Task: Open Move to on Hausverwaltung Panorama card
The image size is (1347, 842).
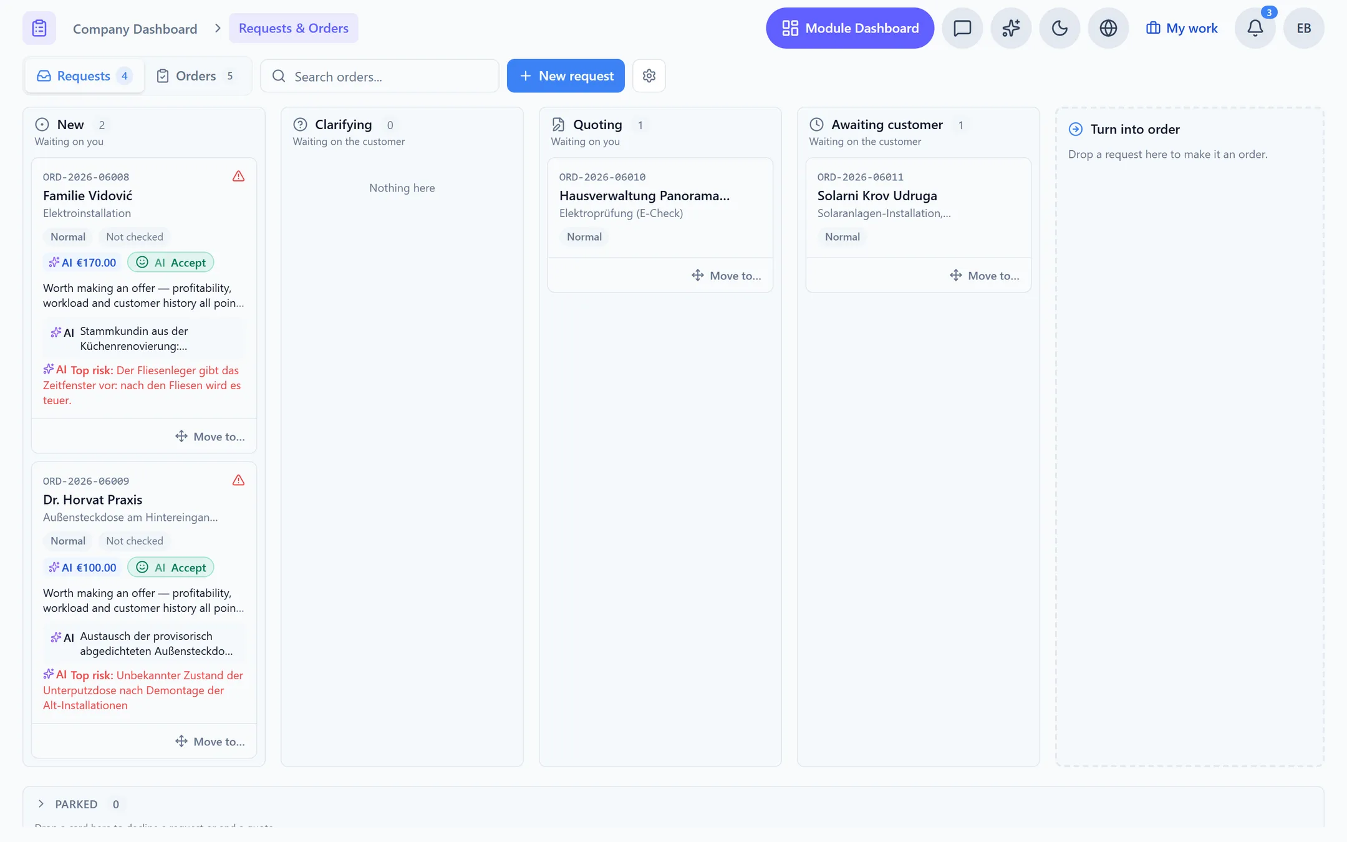Action: pos(727,276)
